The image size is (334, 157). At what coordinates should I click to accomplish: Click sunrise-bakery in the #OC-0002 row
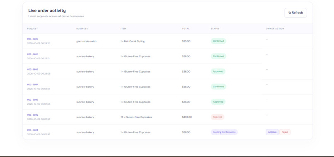[85, 117]
